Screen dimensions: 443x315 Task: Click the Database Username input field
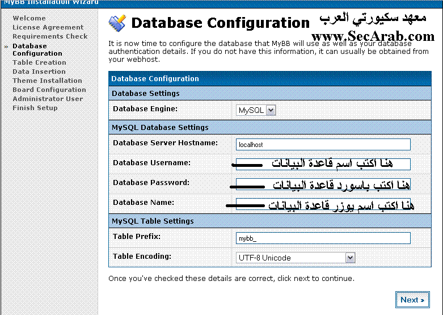[323, 164]
